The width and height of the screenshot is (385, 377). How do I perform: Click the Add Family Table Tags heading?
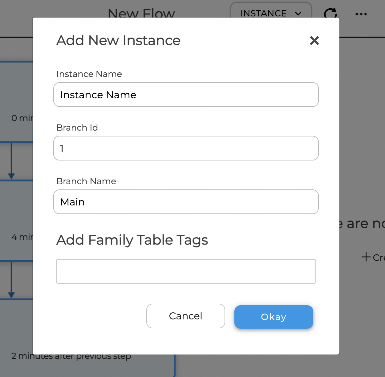(132, 240)
